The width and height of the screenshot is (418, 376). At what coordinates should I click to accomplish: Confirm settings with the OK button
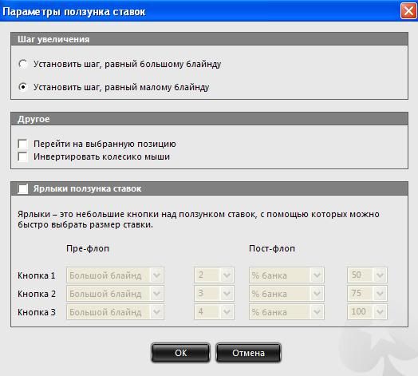tap(180, 353)
